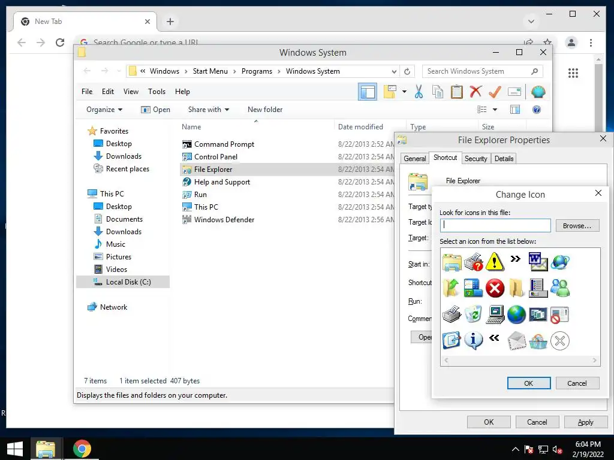Click the icon list horizontal scrollbar right arrow
Image resolution: width=614 pixels, height=460 pixels.
coord(595,360)
